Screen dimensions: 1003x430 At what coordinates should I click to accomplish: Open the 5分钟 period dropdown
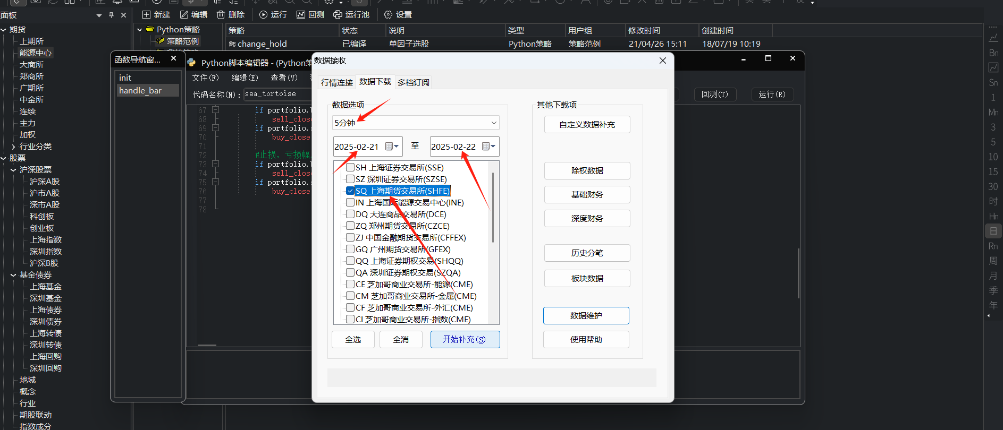(416, 123)
